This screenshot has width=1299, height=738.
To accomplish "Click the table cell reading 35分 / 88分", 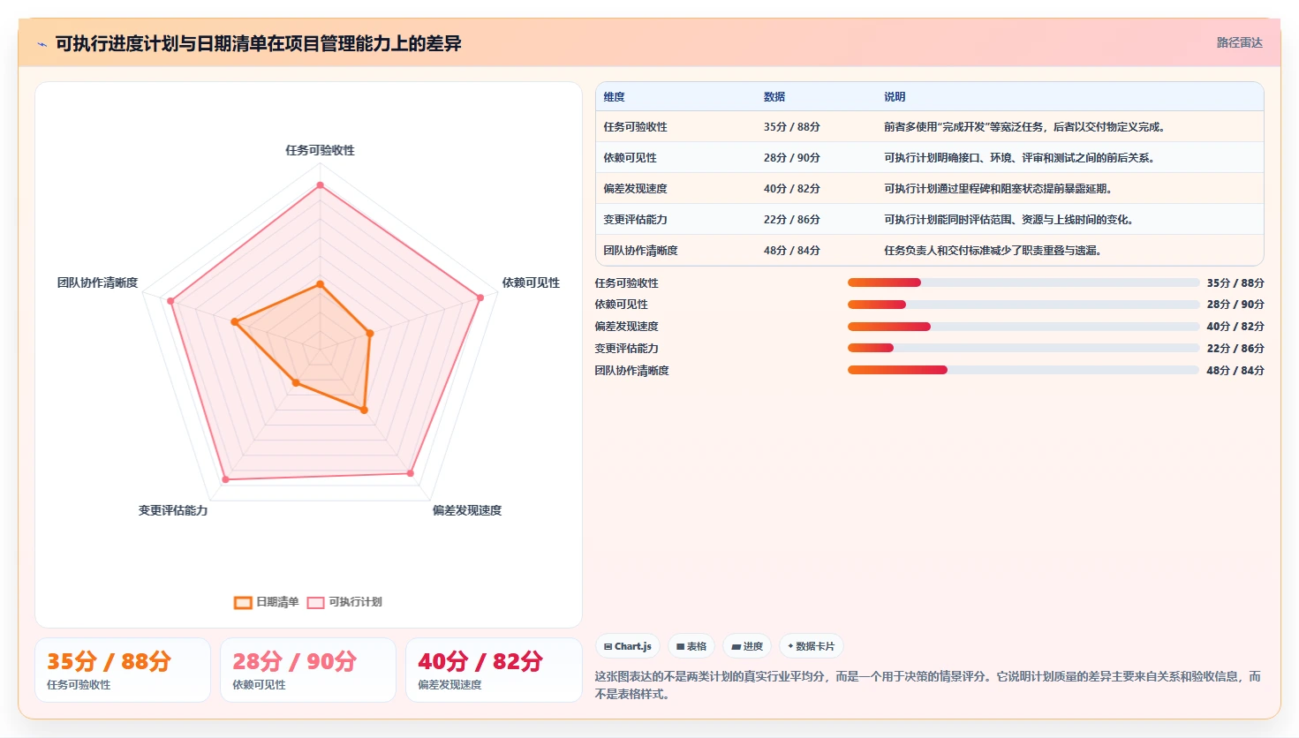I will tap(792, 127).
